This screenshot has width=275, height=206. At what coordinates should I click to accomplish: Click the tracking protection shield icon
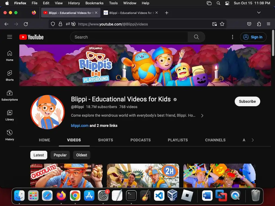pos(53,24)
